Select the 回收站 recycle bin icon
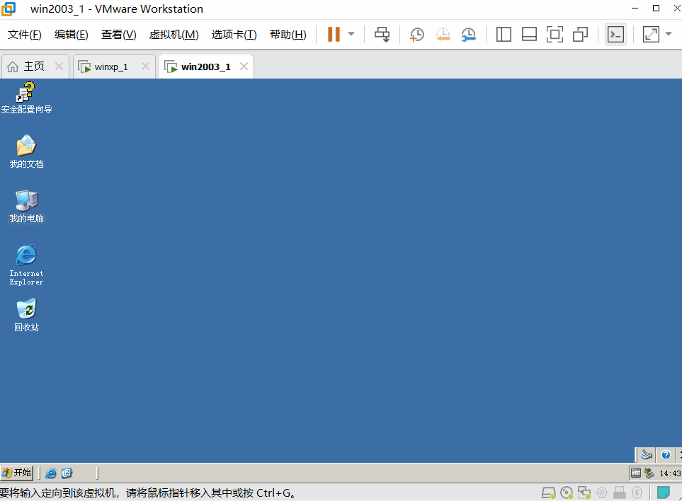 point(26,315)
